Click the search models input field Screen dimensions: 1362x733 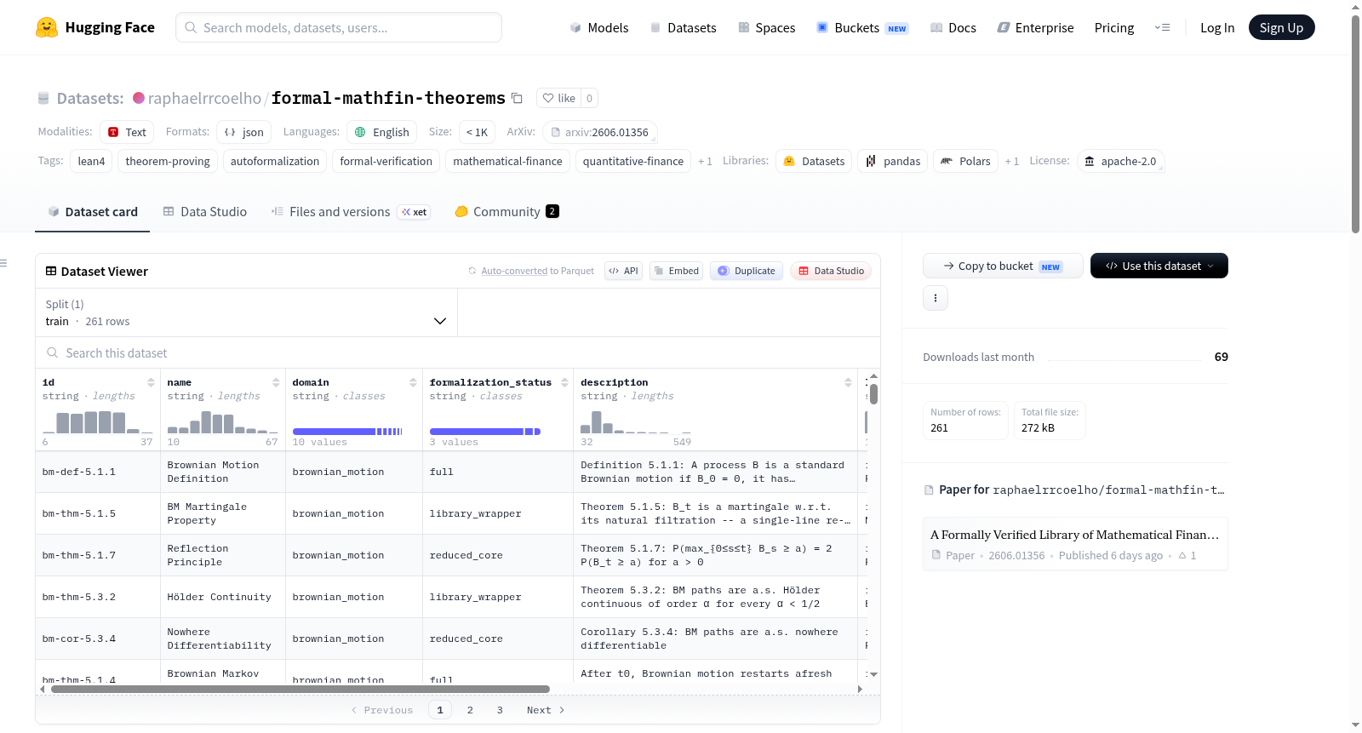point(339,27)
